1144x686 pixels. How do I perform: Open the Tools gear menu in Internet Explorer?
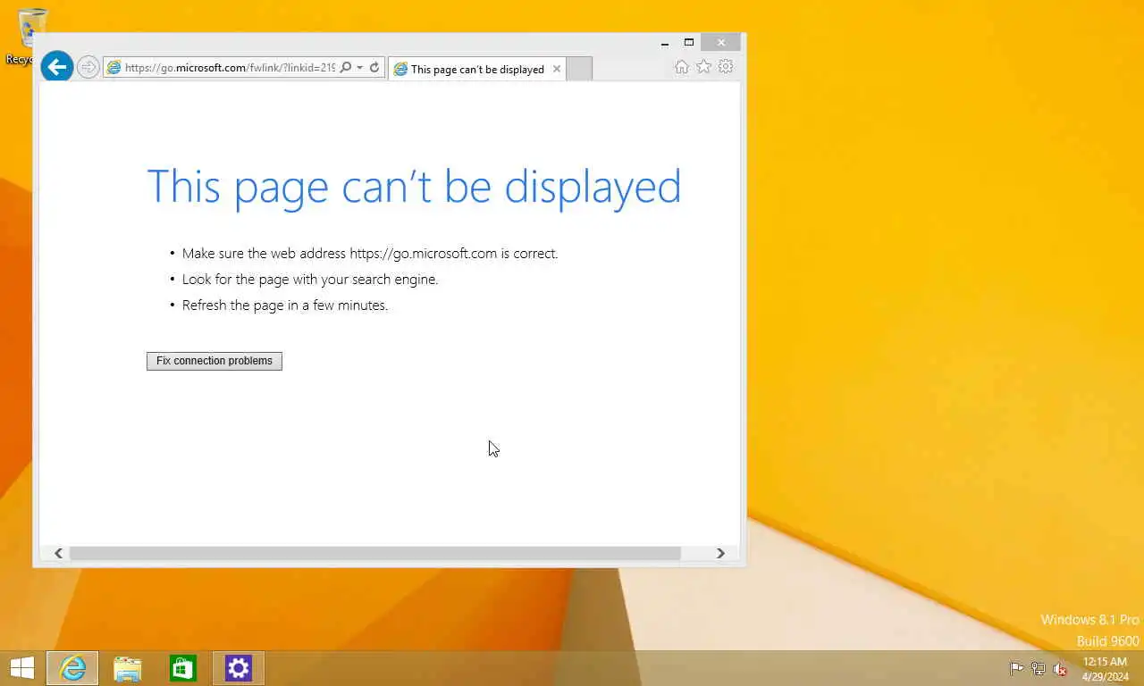(726, 67)
